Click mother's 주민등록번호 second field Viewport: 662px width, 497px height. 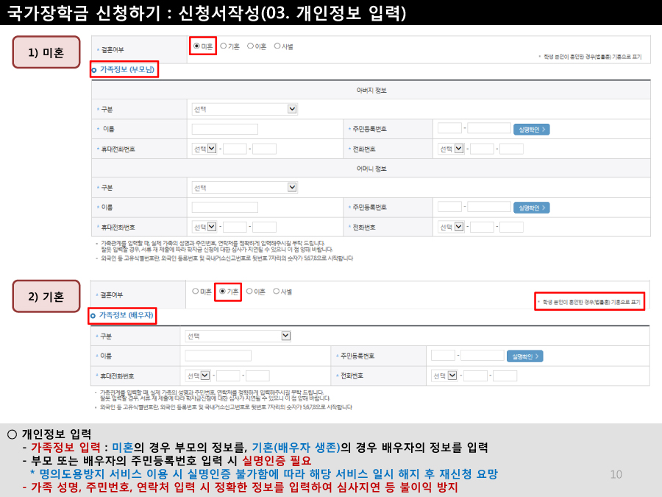489,207
